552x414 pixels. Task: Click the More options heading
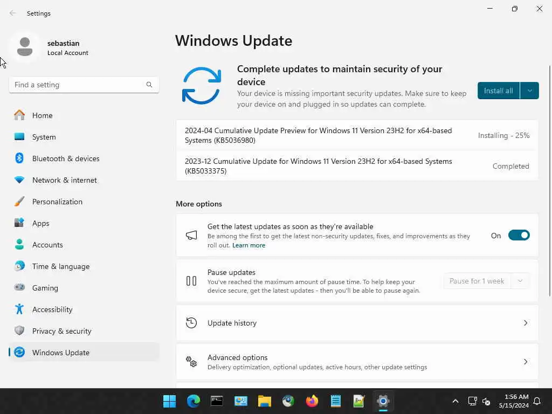(199, 204)
